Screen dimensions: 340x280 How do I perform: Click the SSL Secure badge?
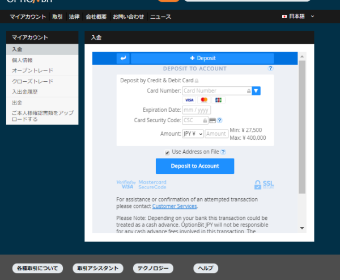pos(265,185)
